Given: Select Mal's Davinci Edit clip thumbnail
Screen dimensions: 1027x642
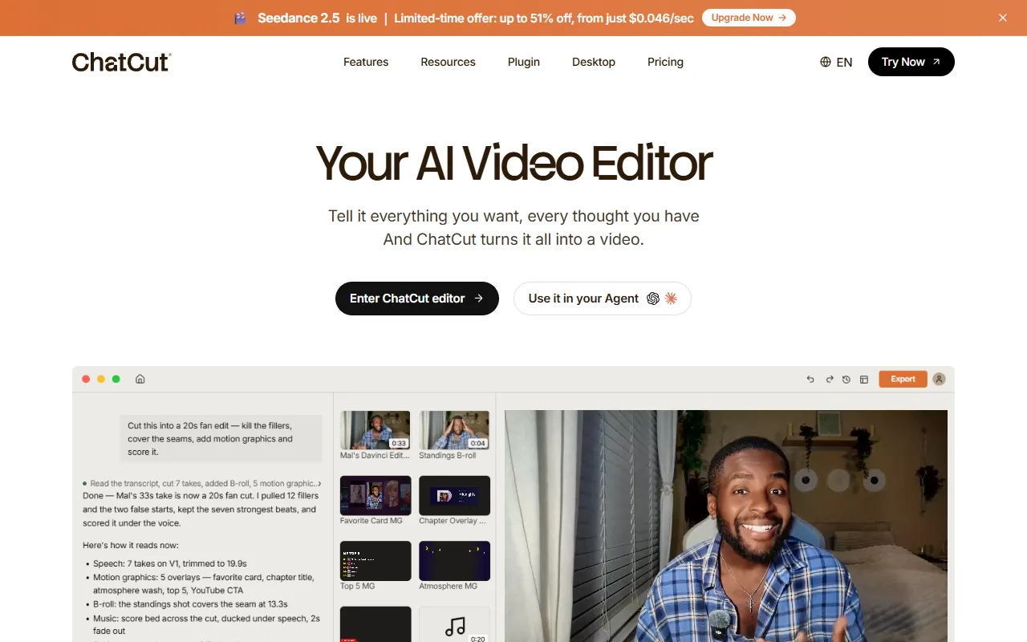Looking at the screenshot, I should click(375, 430).
